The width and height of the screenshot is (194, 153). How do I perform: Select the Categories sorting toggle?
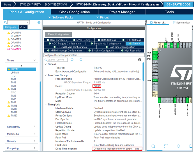click(11, 27)
